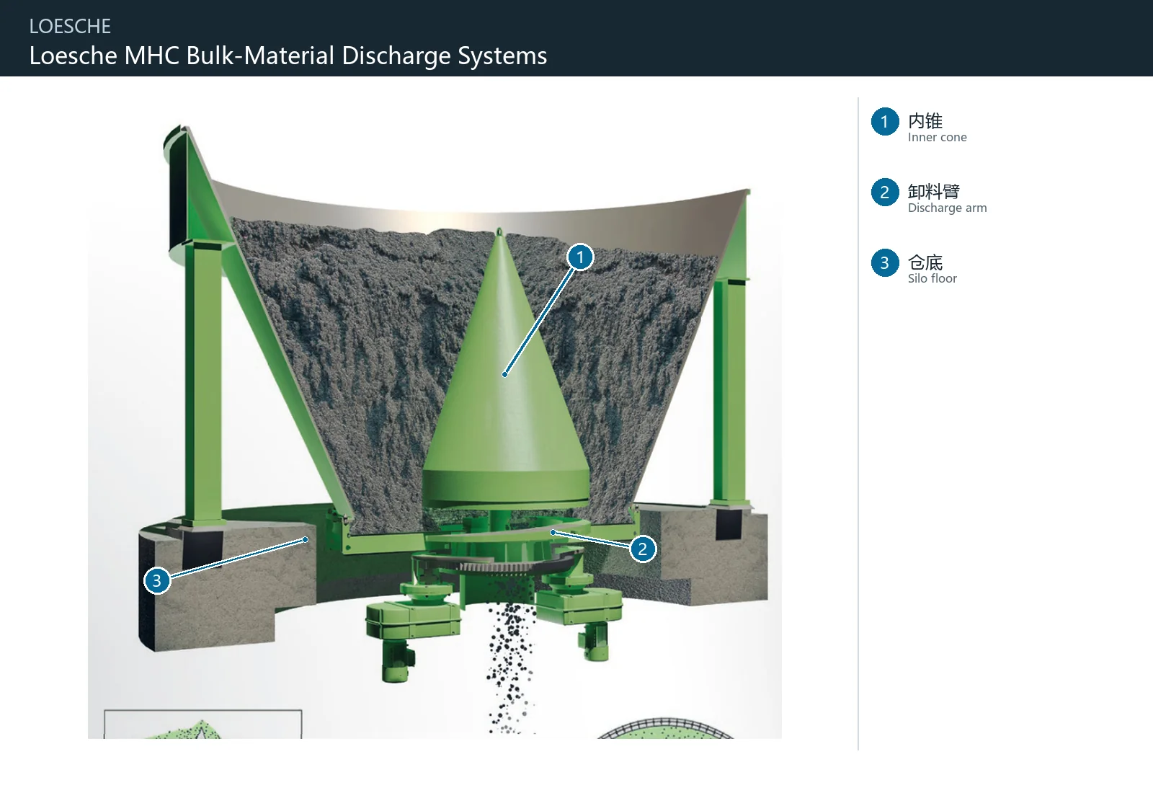The width and height of the screenshot is (1153, 793).
Task: Click the Chinese label "内锥" in the legend
Action: 925,120
